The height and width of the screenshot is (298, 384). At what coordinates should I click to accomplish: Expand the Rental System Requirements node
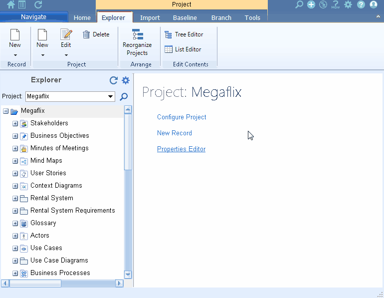(x=15, y=211)
